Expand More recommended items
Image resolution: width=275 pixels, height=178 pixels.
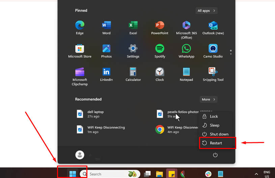(208, 99)
